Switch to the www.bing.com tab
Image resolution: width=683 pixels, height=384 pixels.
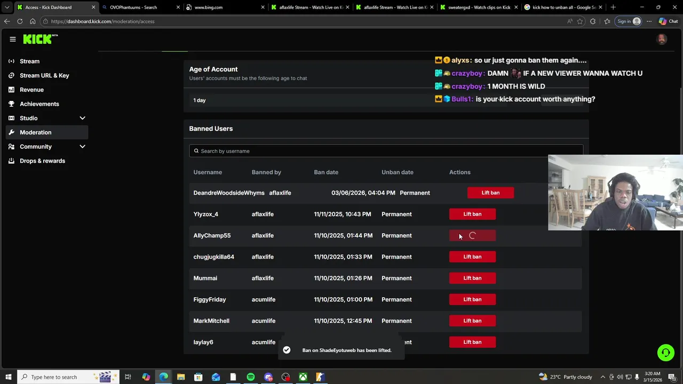click(224, 7)
